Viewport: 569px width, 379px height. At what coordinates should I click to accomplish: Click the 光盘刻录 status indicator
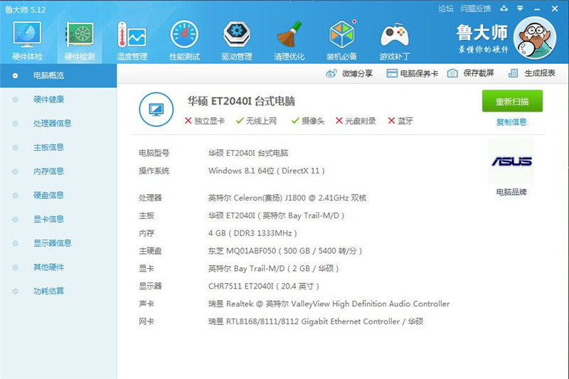click(x=356, y=121)
